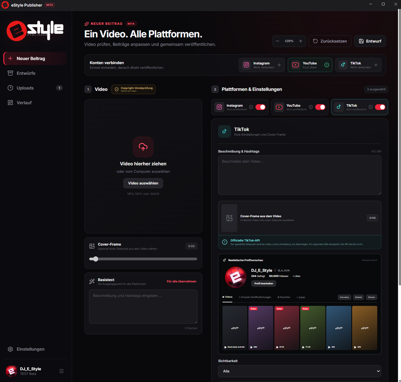
Task: Increase zoom with the plus button
Action: [301, 41]
